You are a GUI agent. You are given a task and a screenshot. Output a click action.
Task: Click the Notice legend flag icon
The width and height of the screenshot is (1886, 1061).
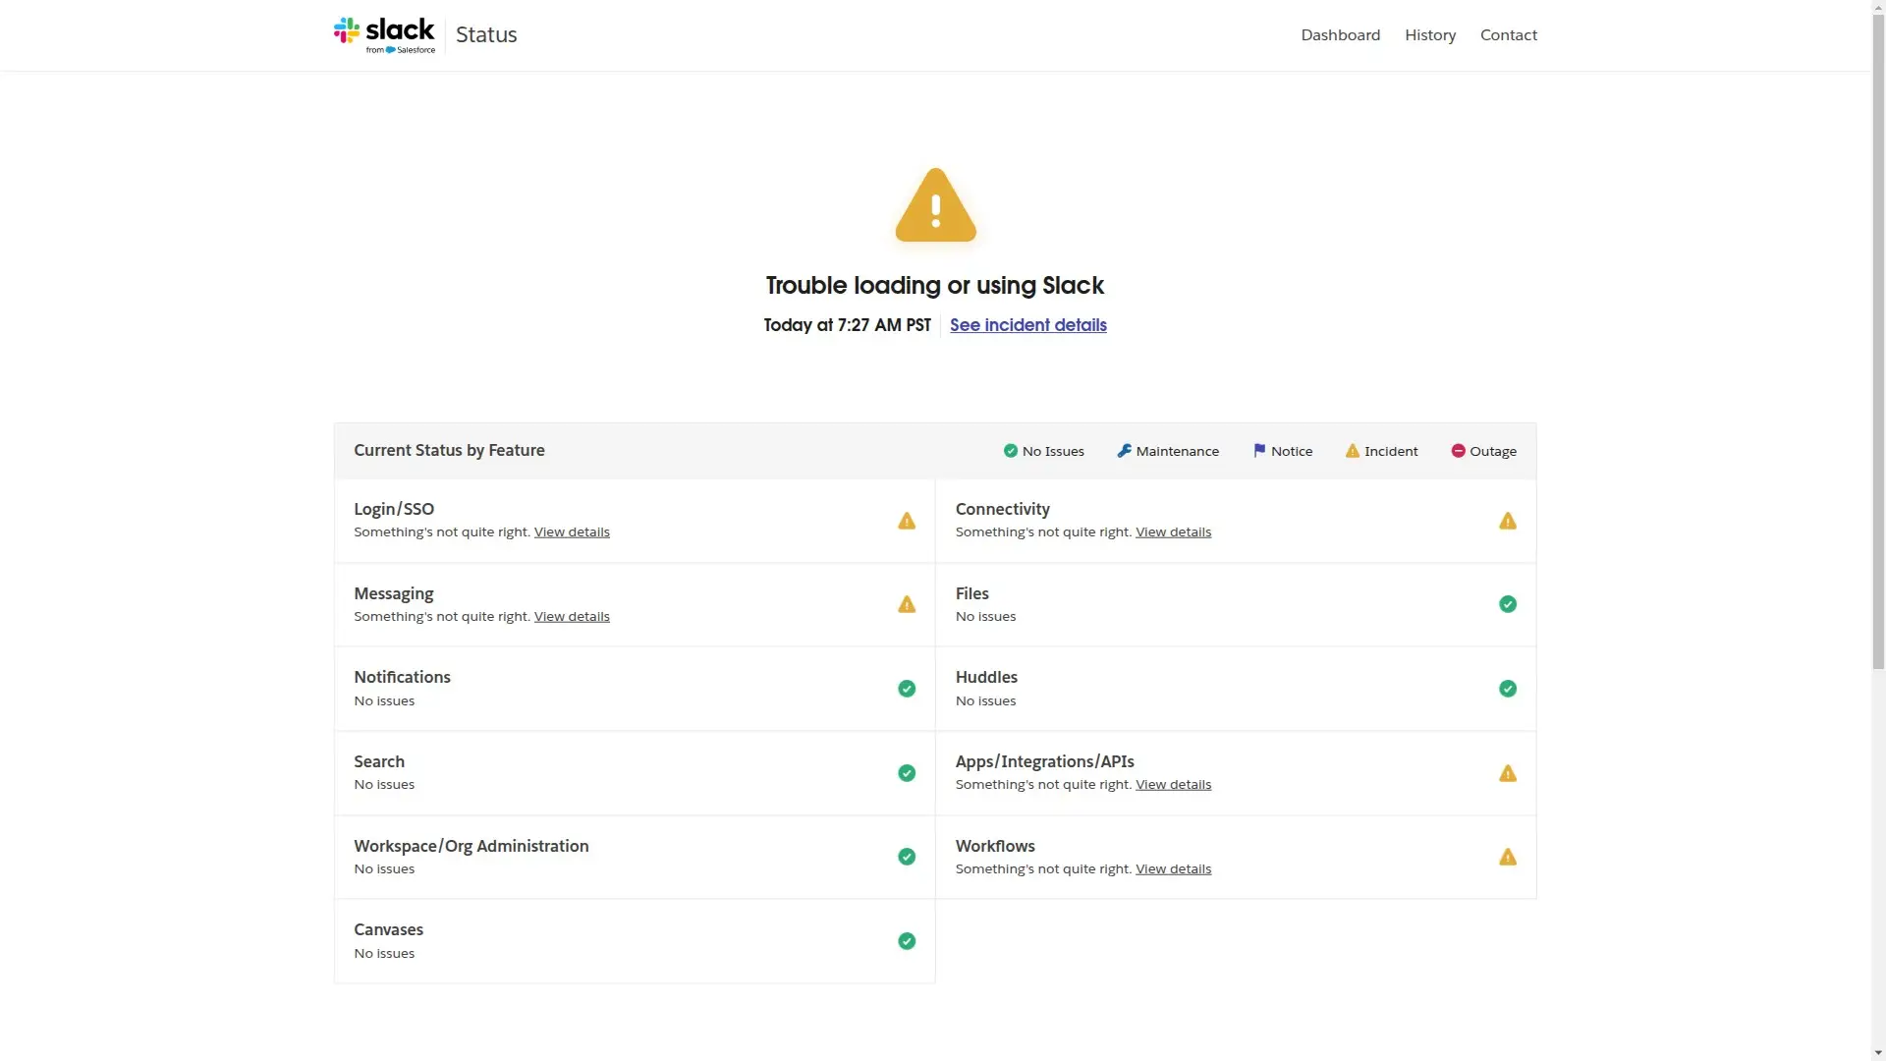coord(1259,451)
